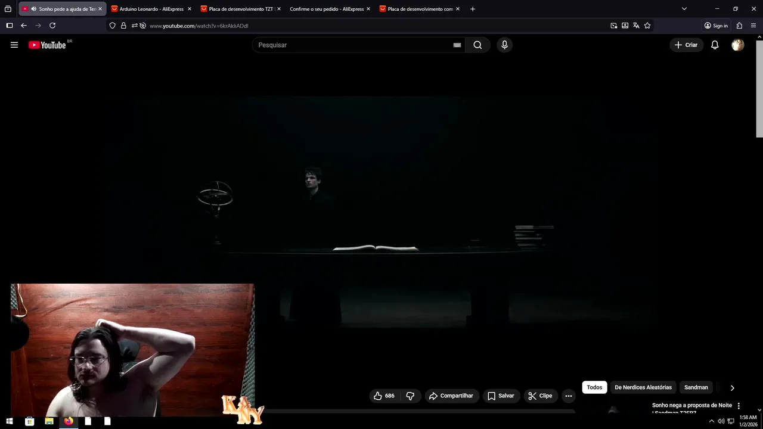
Task: Open more actions ellipsis under video
Action: click(569, 396)
